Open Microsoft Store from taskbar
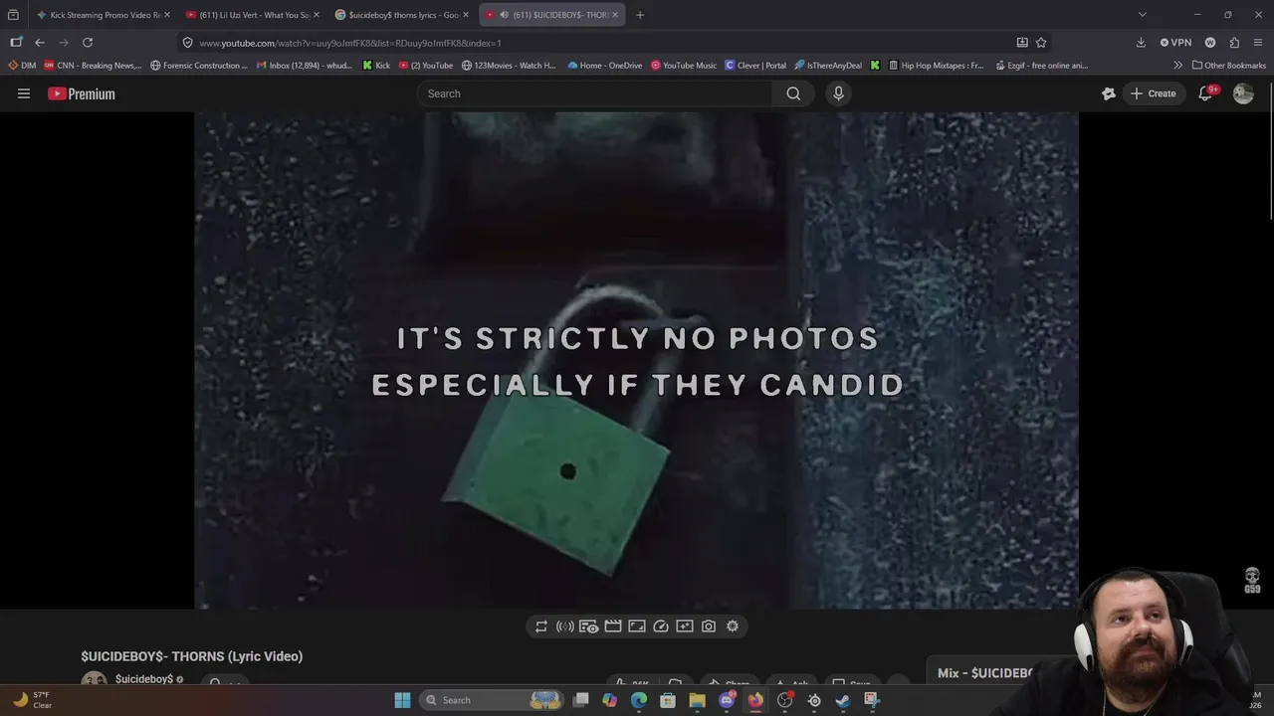Screen dimensions: 1274x716 [668, 700]
